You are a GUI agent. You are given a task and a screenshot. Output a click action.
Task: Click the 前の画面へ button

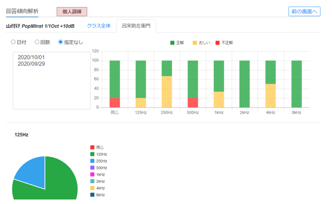click(304, 11)
